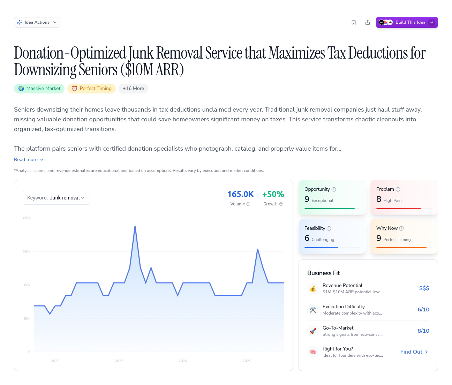Viewport: 452px width, 385px height.
Task: Click the app logos in Build This Idea
Action: pos(386,22)
